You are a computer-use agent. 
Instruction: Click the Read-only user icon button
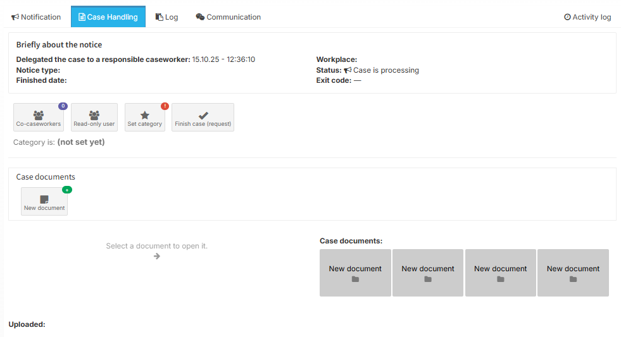point(94,115)
